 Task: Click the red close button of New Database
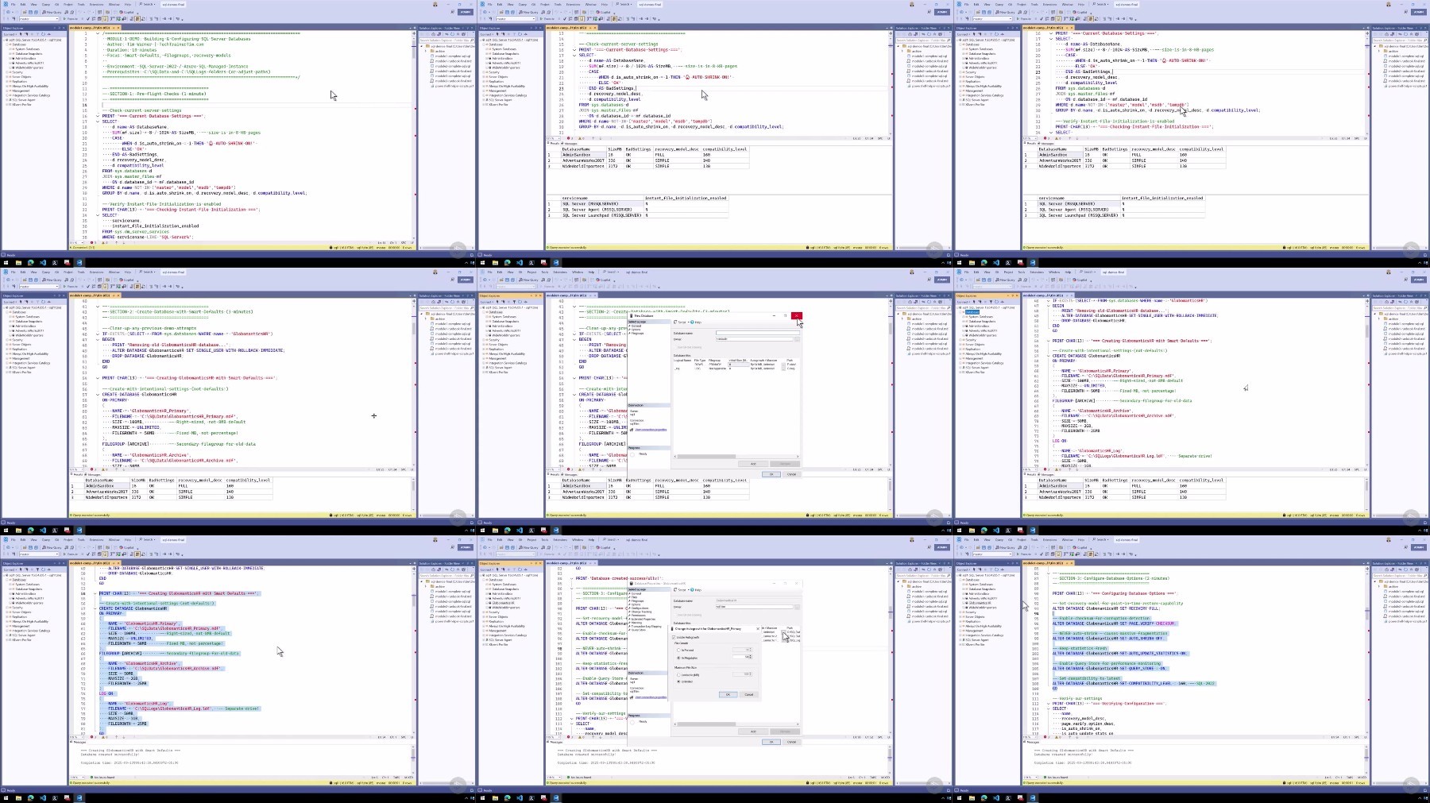pyautogui.click(x=797, y=316)
